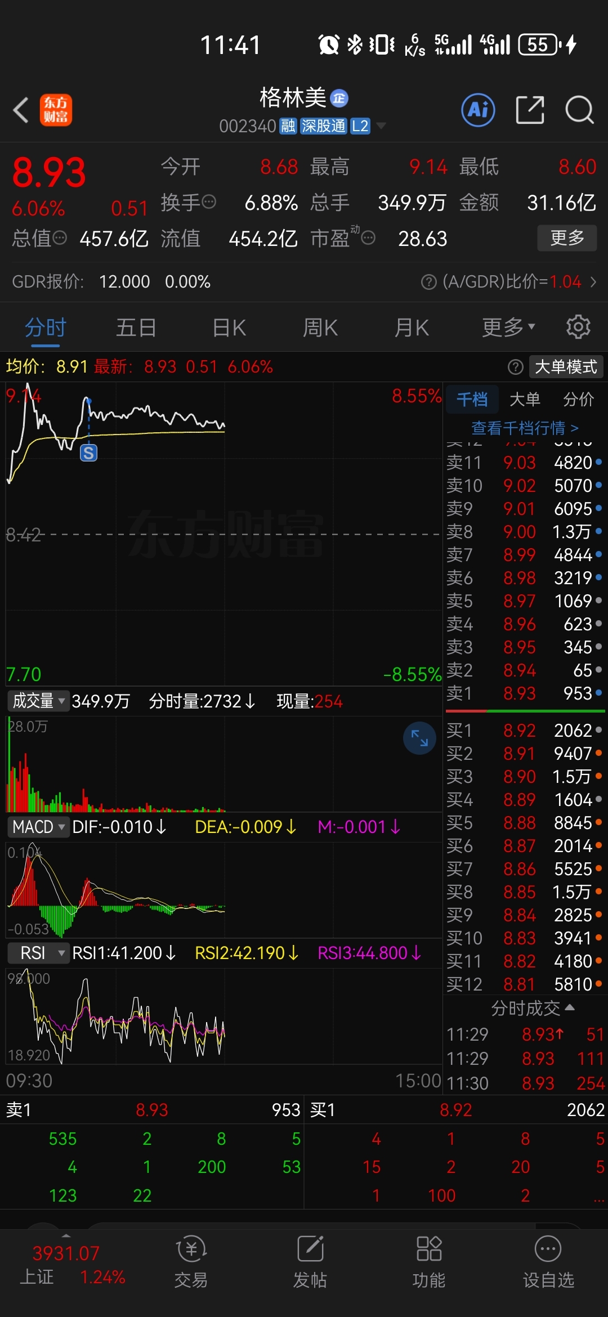Expand chart with the fullscreen arrows icon
Screen dimensions: 608x1317
coord(419,738)
